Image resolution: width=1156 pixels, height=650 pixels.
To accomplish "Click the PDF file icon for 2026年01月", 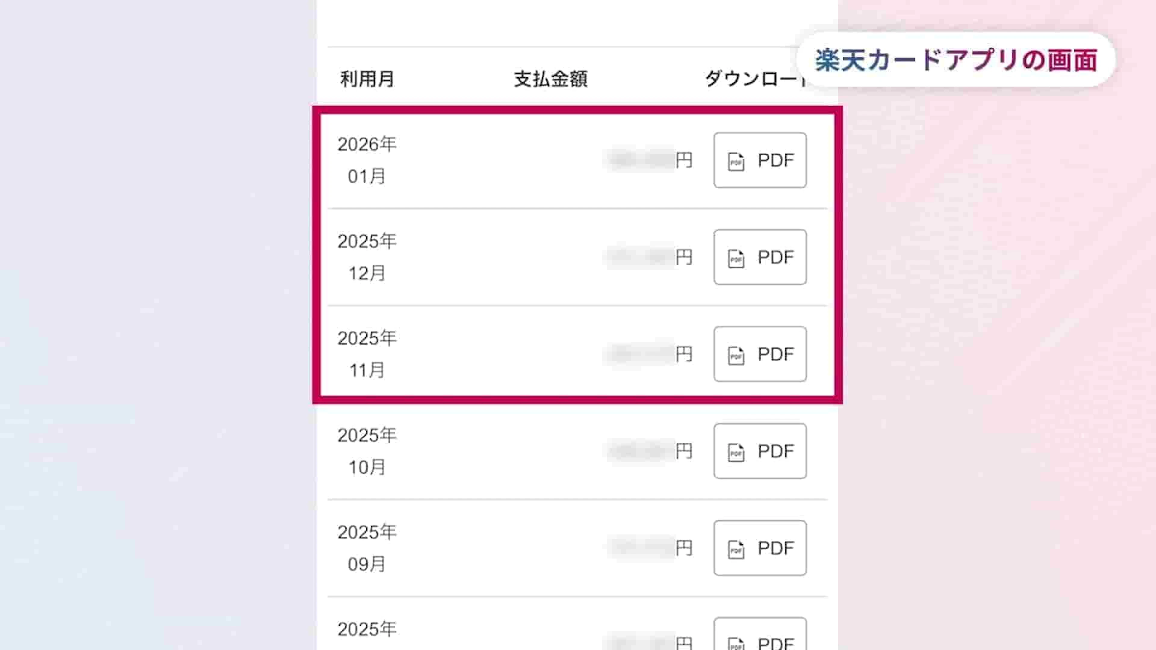I will pyautogui.click(x=736, y=162).
